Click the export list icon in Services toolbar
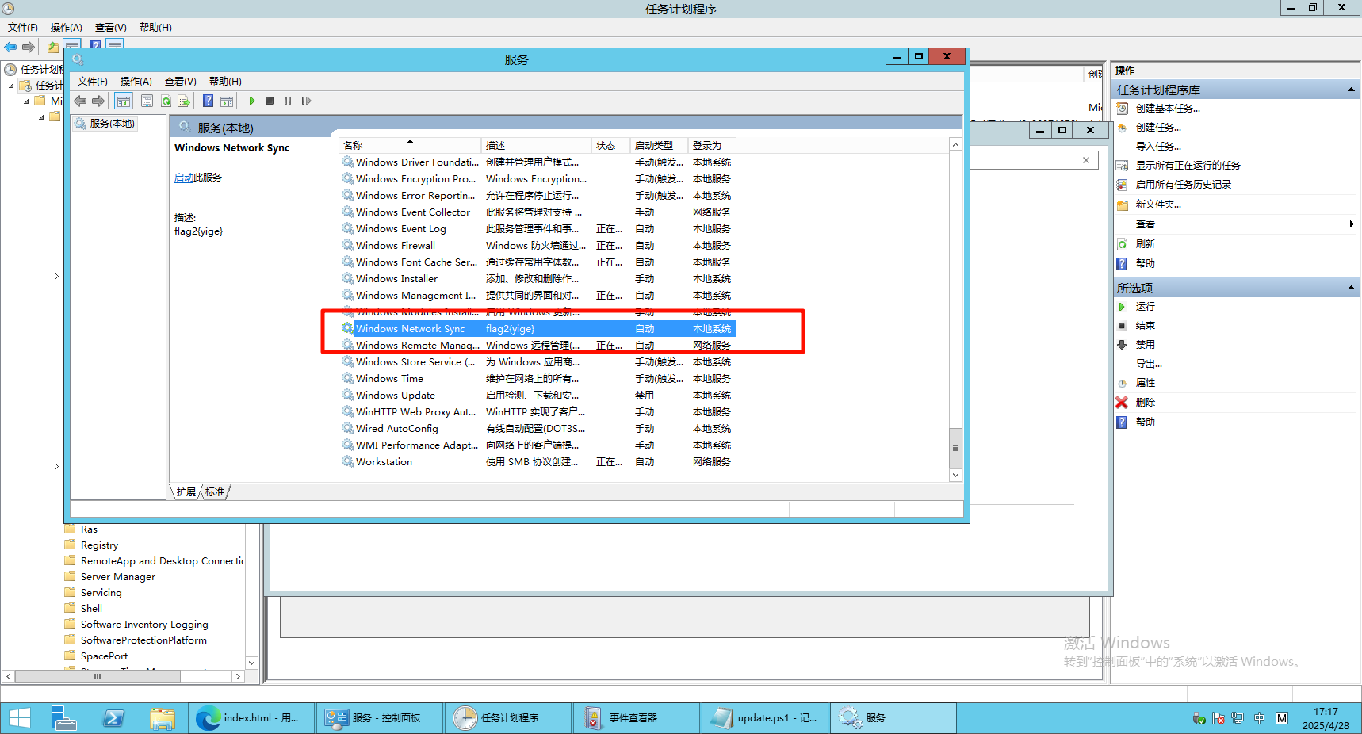 click(x=184, y=101)
